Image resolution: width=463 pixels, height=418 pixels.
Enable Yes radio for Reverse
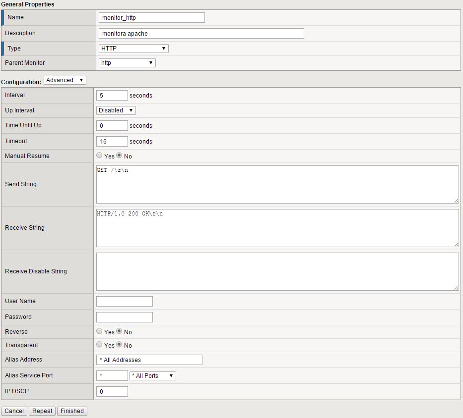(x=100, y=331)
